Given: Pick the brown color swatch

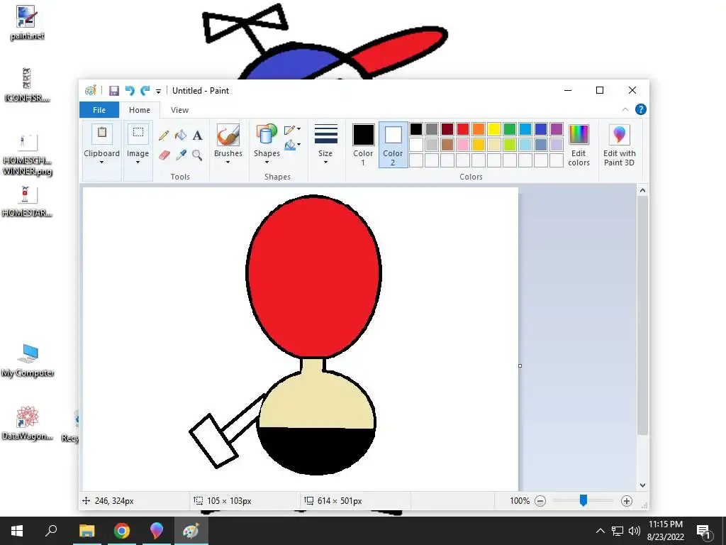Looking at the screenshot, I should (x=447, y=145).
